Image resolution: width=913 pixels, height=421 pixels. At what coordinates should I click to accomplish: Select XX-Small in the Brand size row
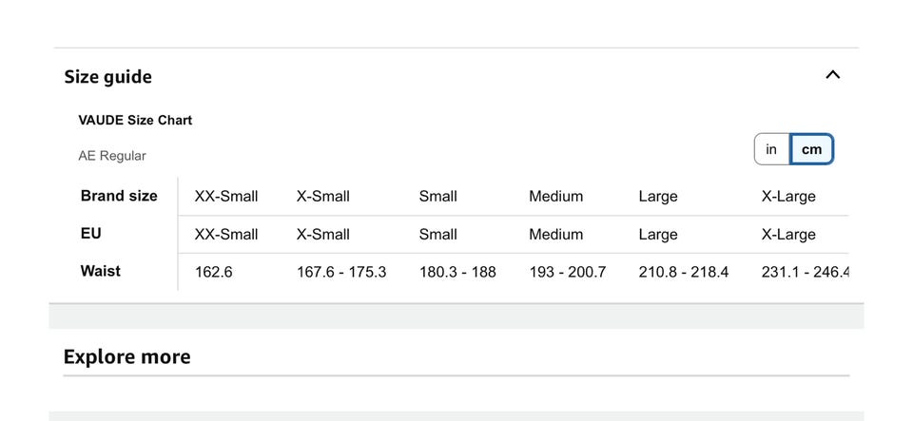(x=226, y=197)
